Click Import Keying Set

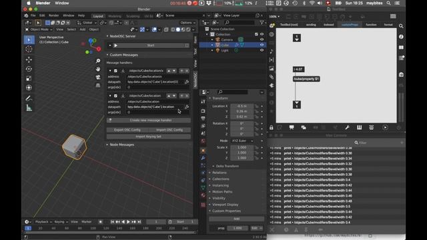click(x=149, y=136)
